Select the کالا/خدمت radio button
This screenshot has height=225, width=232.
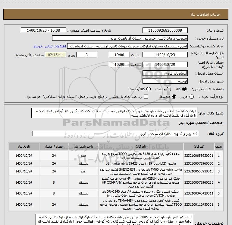pyautogui.click(x=149, y=89)
